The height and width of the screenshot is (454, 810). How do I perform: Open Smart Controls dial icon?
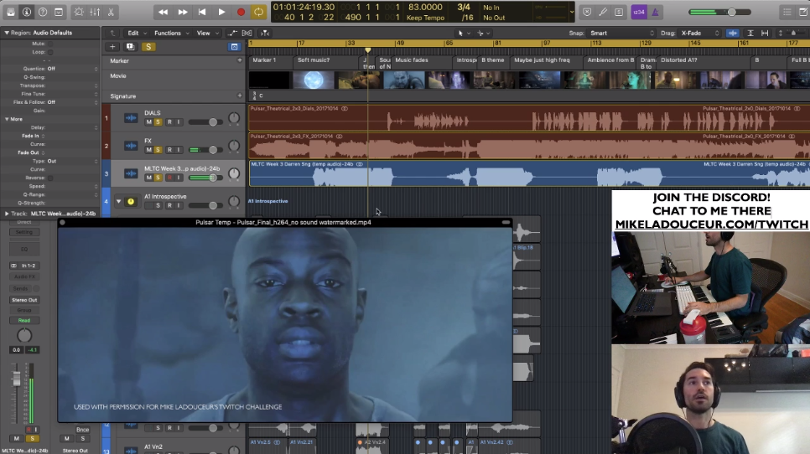coord(79,12)
